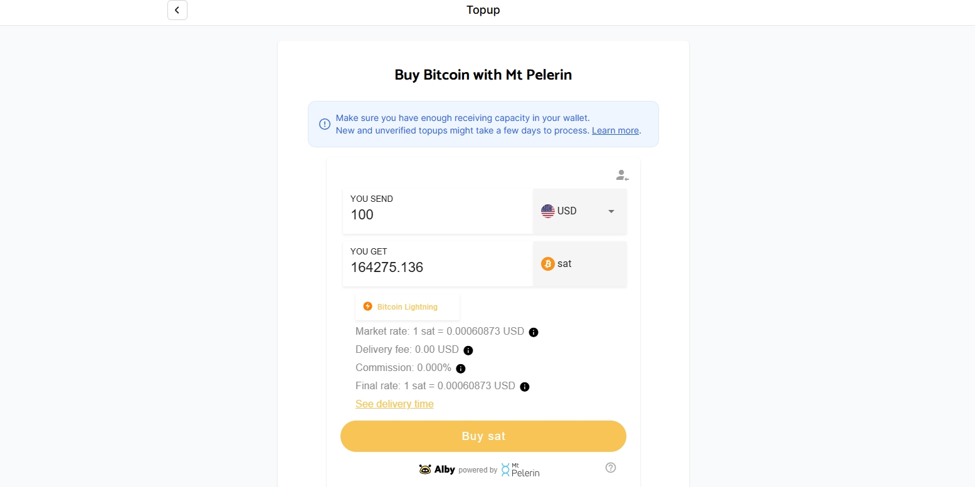Click the back arrow button
Image resolution: width=975 pixels, height=487 pixels.
point(177,10)
